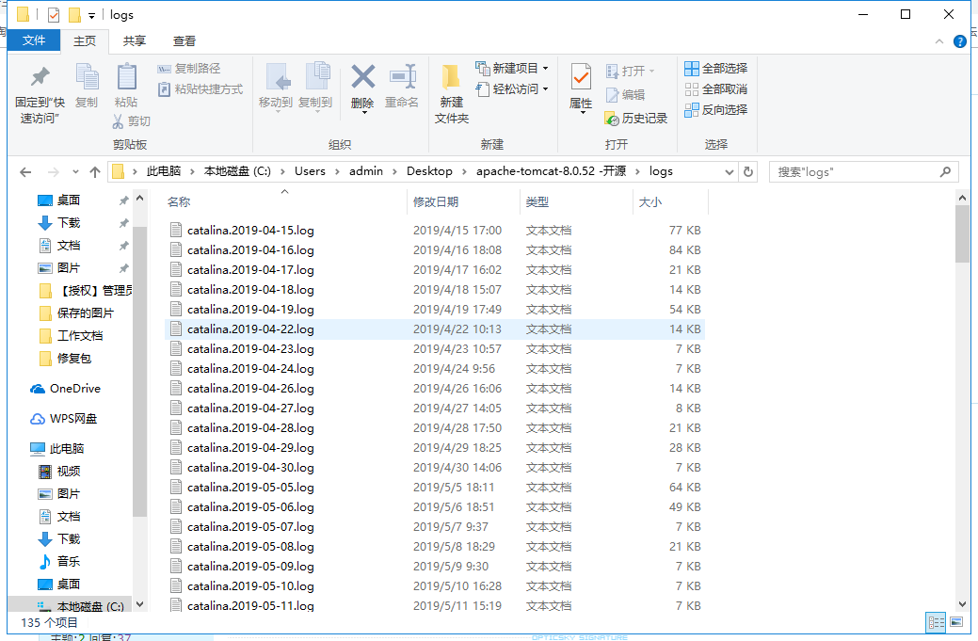978x641 pixels.
Task: Open Properties (属性) checkmark icon
Action: (581, 77)
